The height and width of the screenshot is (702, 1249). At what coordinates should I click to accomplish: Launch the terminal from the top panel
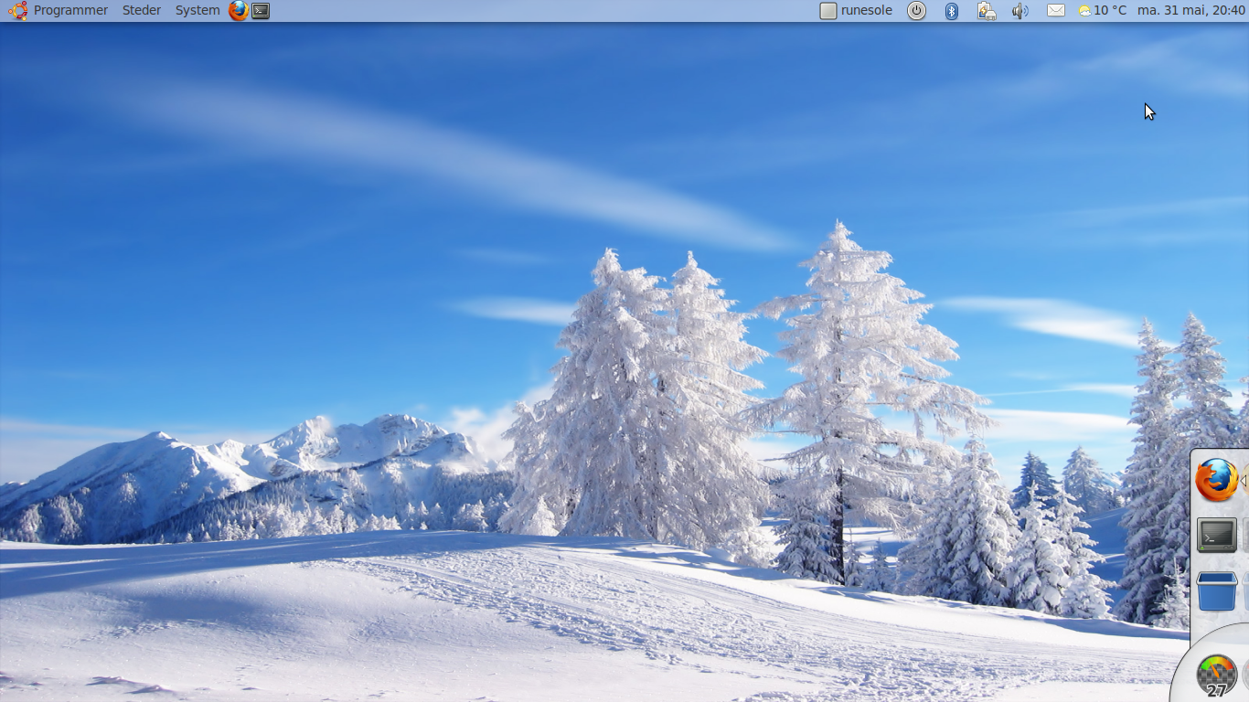pyautogui.click(x=261, y=11)
